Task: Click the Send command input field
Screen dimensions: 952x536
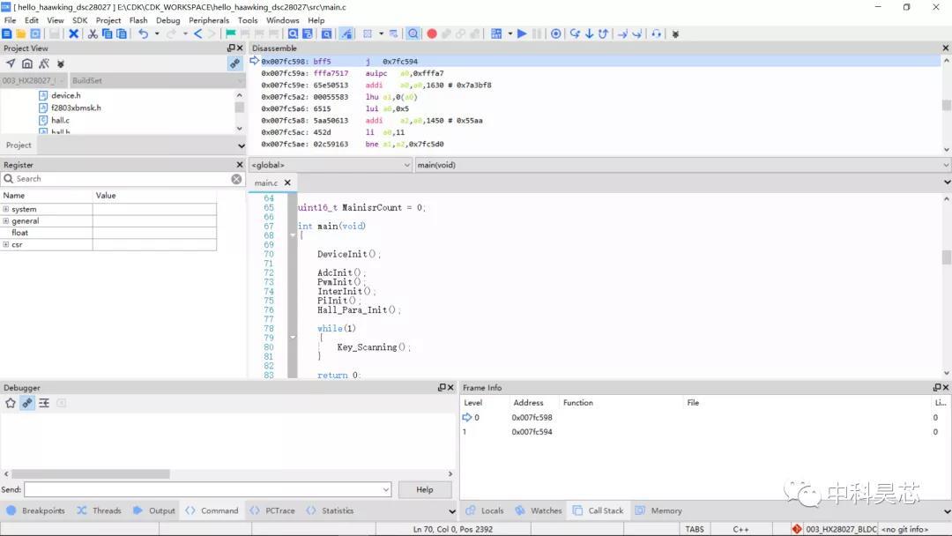Action: [x=208, y=490]
